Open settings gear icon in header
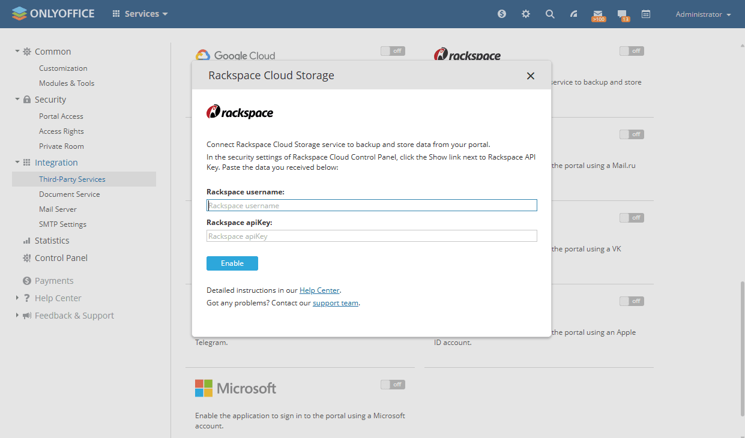This screenshot has height=438, width=745. pos(526,14)
